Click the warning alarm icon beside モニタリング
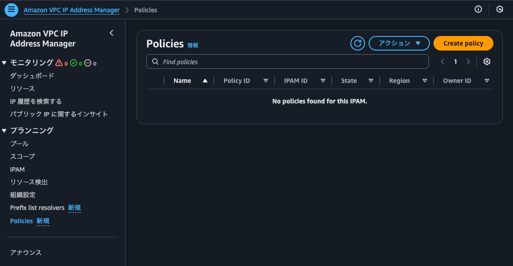Image resolution: width=513 pixels, height=266 pixels. (59, 62)
